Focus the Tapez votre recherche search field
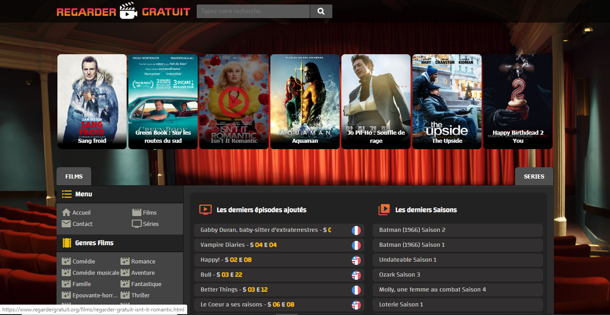Image resolution: width=610 pixels, height=315 pixels. (x=253, y=11)
